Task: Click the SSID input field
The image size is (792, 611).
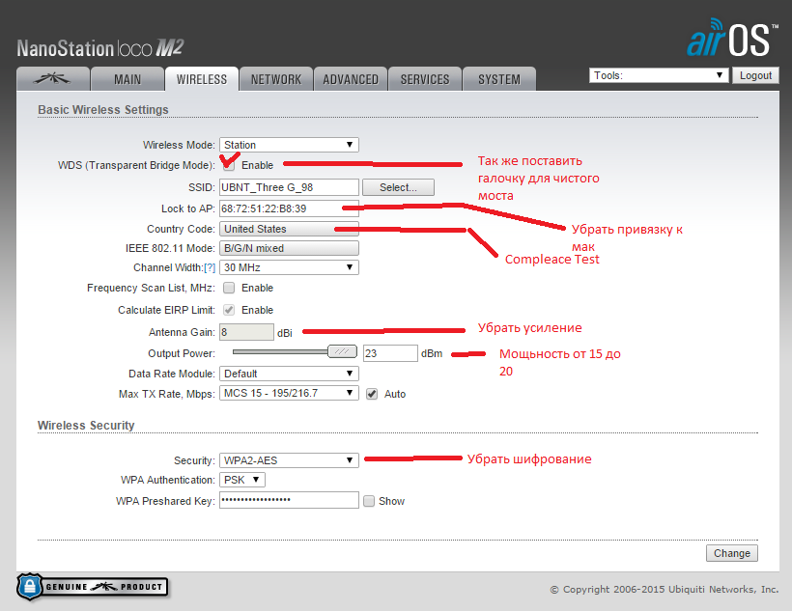Action: [289, 187]
